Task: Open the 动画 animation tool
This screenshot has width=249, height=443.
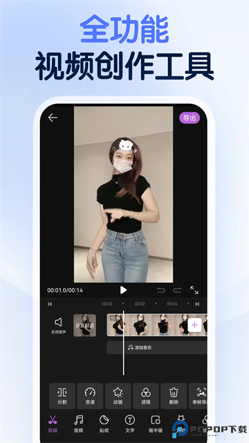Action: [118, 396]
